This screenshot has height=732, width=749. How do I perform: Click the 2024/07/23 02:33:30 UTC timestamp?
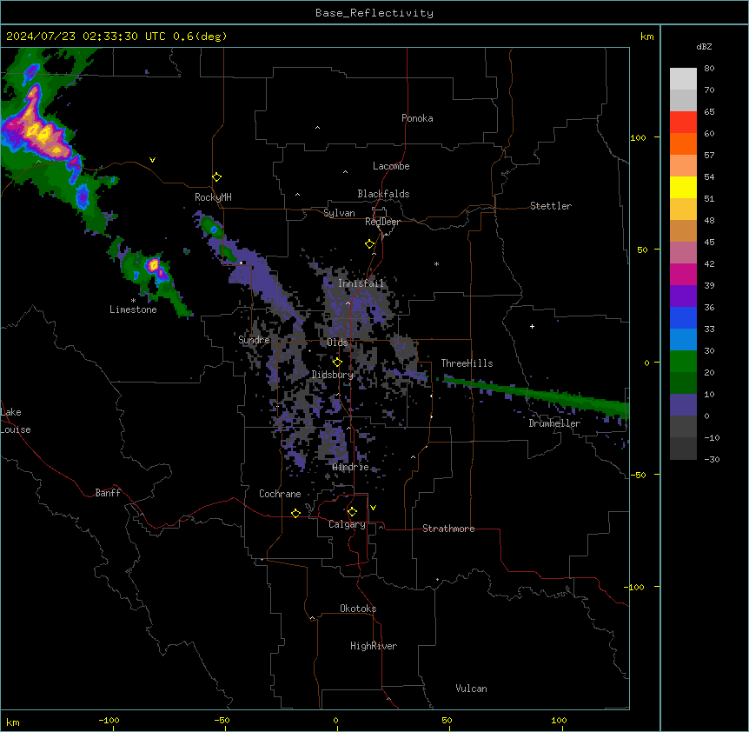pos(86,37)
